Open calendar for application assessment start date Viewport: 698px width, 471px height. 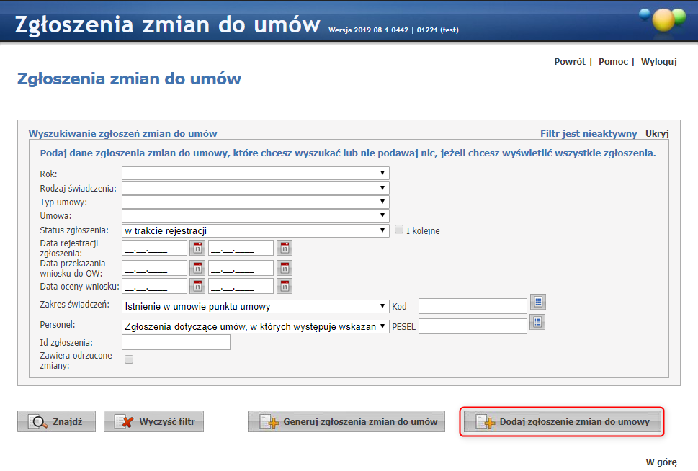pyautogui.click(x=197, y=286)
